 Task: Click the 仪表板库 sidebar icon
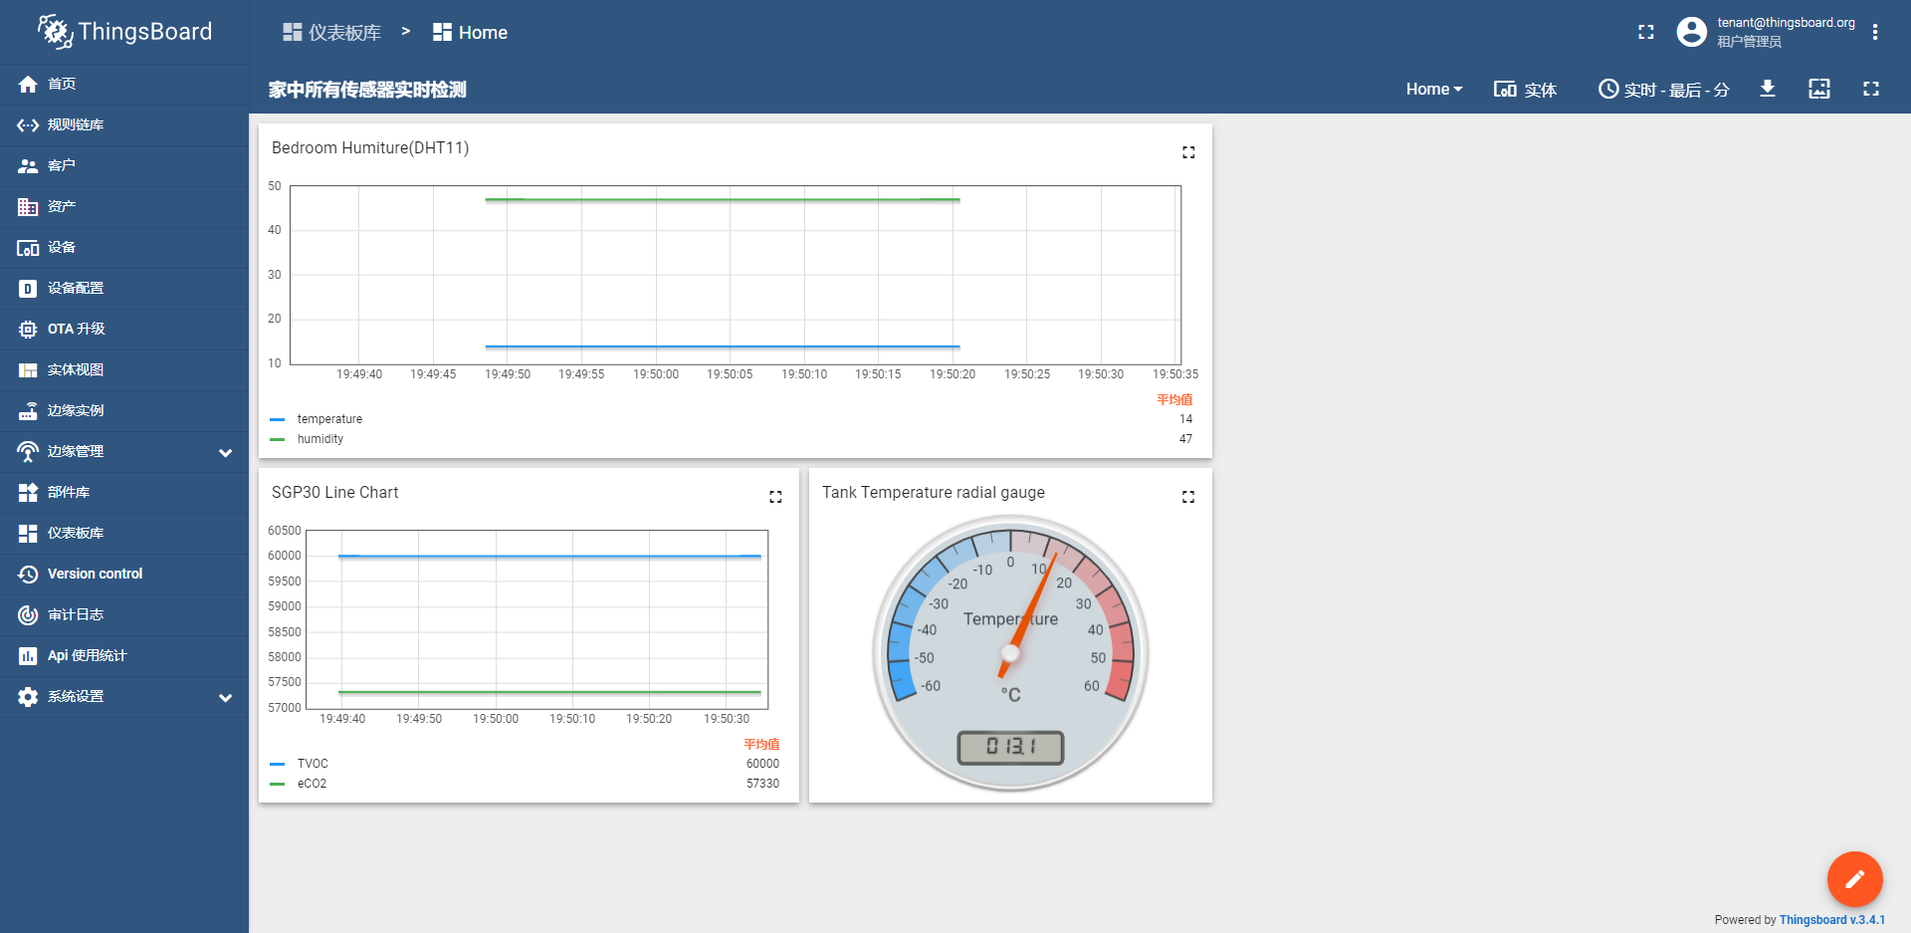pos(28,533)
